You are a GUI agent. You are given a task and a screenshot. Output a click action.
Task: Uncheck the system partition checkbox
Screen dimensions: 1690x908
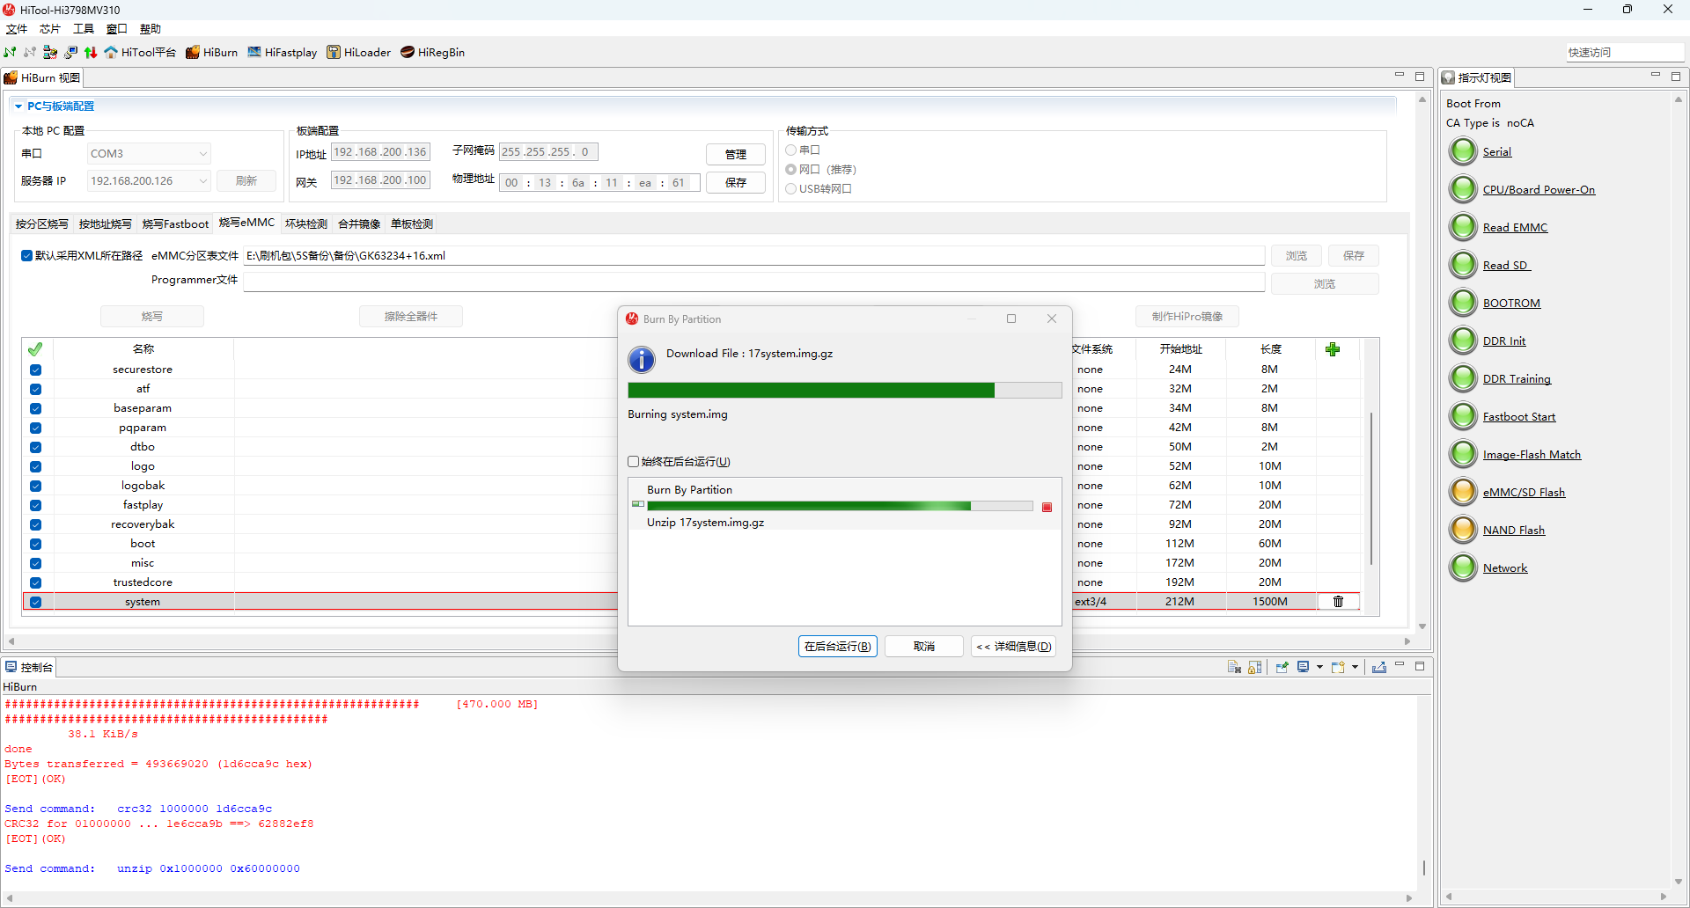(x=35, y=602)
